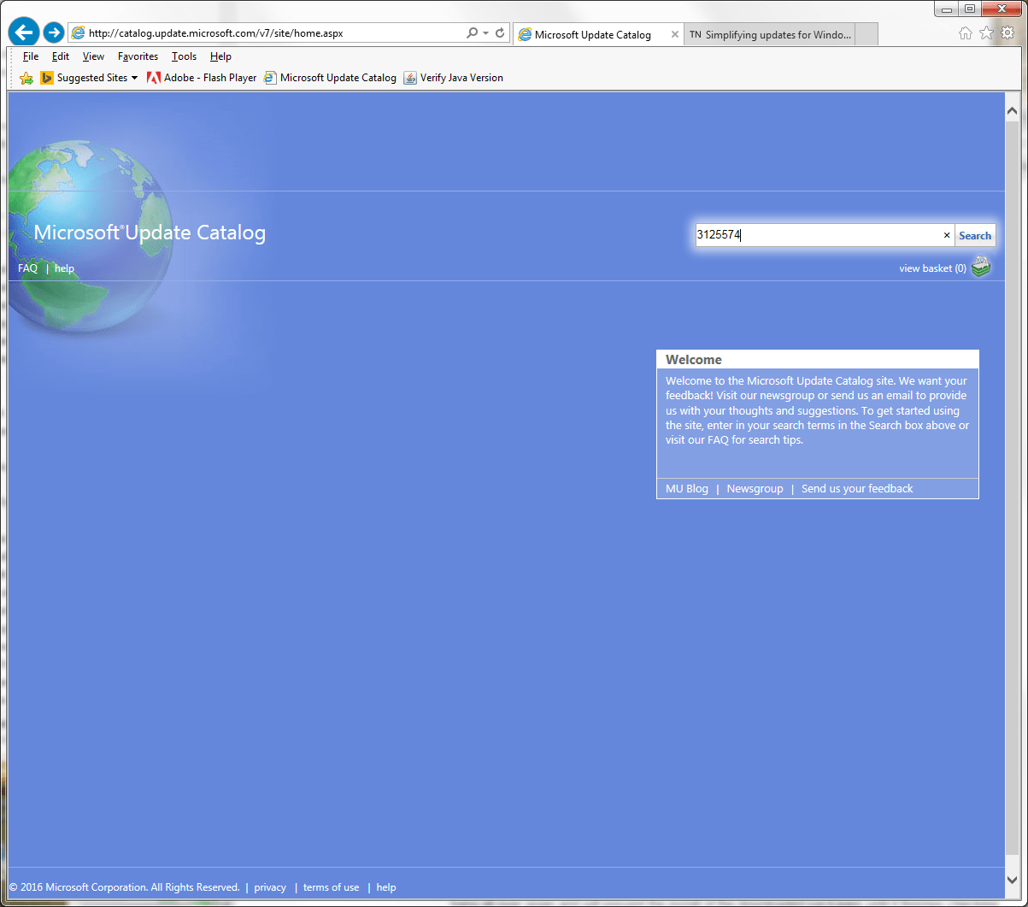Viewport: 1028px width, 907px height.
Task: Open the View menu
Action: click(x=93, y=56)
